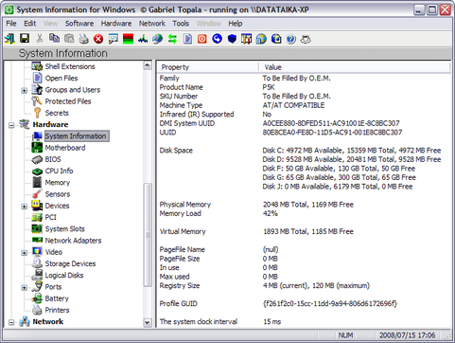Expand the Devices tree node
This screenshot has width=455, height=343.
click(x=24, y=207)
